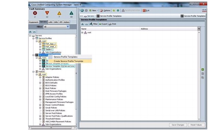Click the Reset Values button
209x131 pixels.
(x=196, y=125)
